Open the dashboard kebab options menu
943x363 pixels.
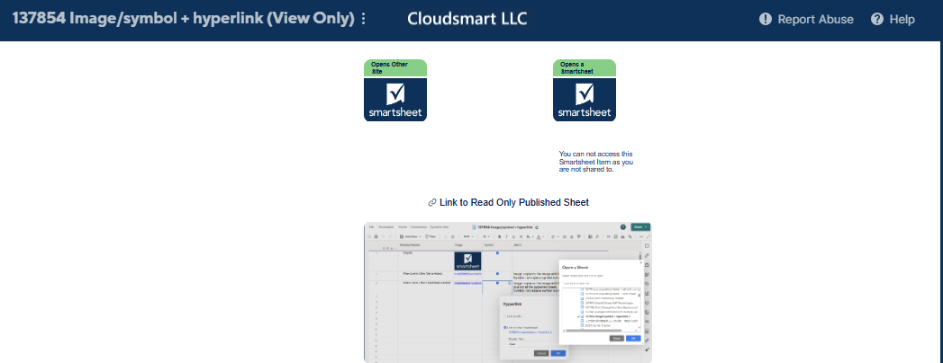point(363,19)
